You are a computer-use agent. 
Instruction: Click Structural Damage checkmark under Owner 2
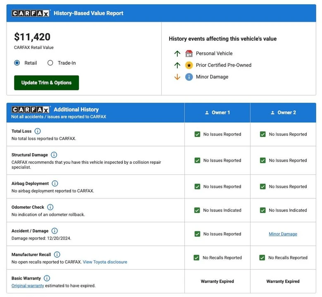pos(263,160)
